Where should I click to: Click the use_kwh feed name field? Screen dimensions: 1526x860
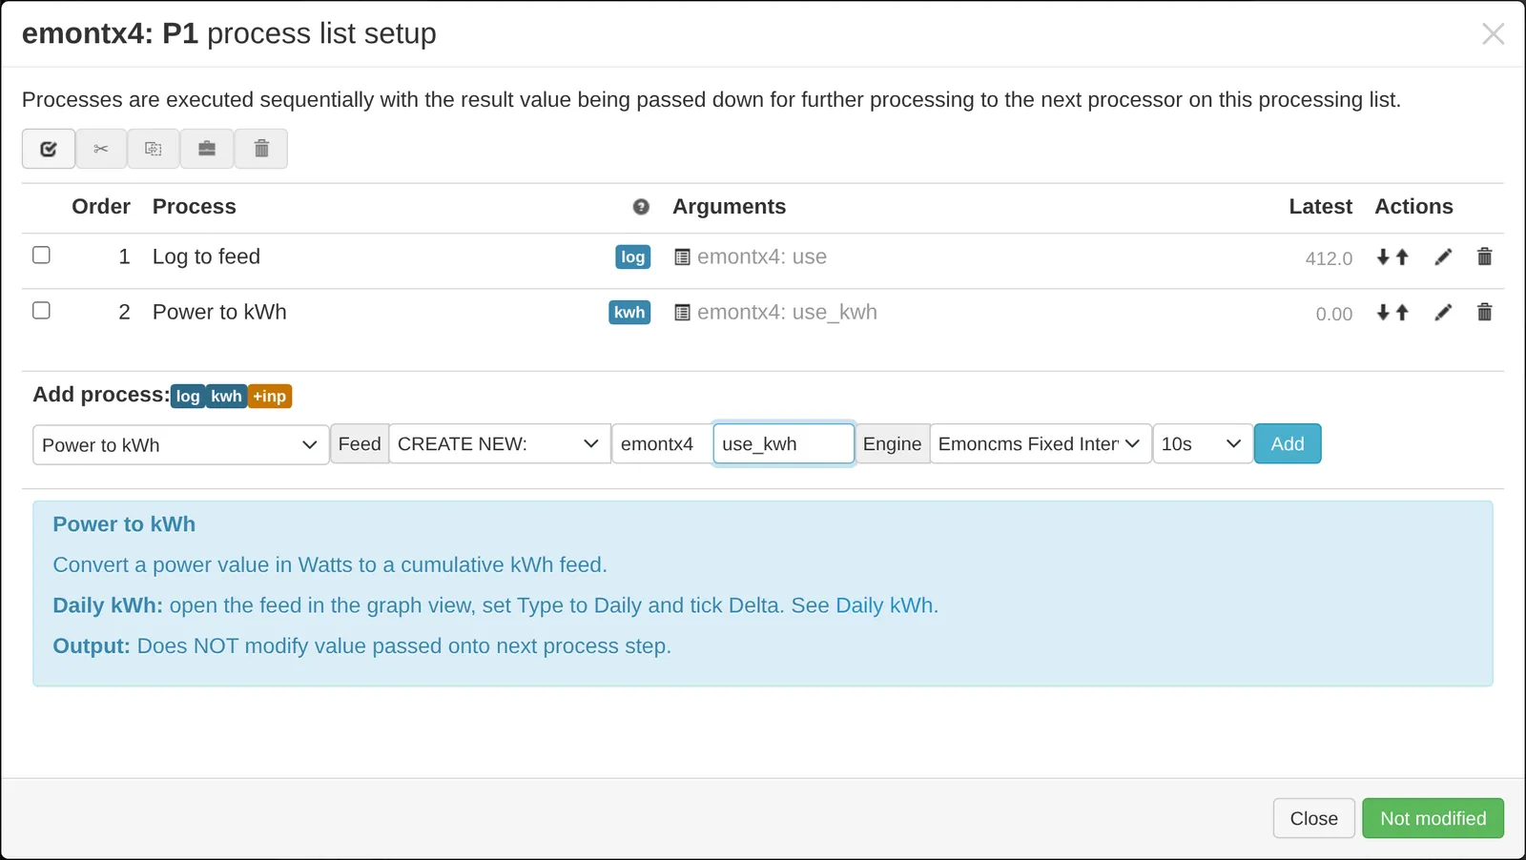coord(784,444)
